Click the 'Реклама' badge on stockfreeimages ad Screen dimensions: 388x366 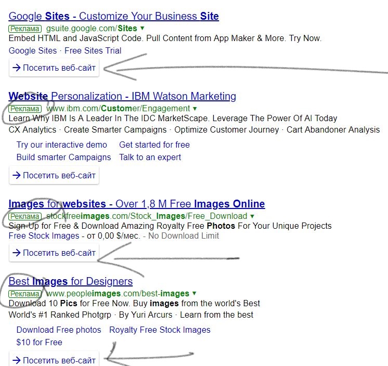25,216
